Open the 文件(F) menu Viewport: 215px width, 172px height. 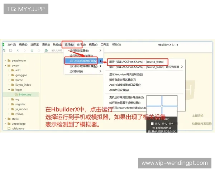click(x=12, y=44)
